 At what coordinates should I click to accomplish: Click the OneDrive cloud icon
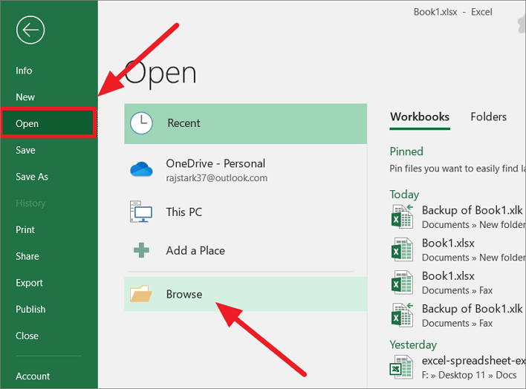tap(141, 169)
